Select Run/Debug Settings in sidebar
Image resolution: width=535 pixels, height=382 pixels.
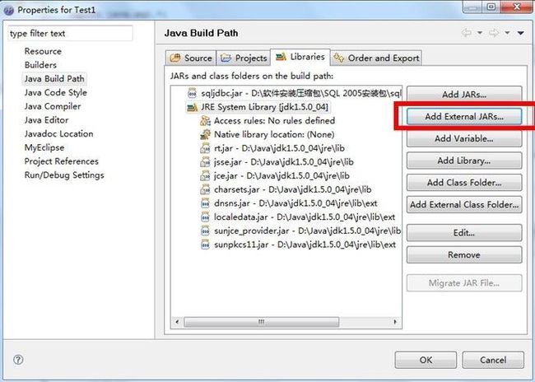click(64, 175)
